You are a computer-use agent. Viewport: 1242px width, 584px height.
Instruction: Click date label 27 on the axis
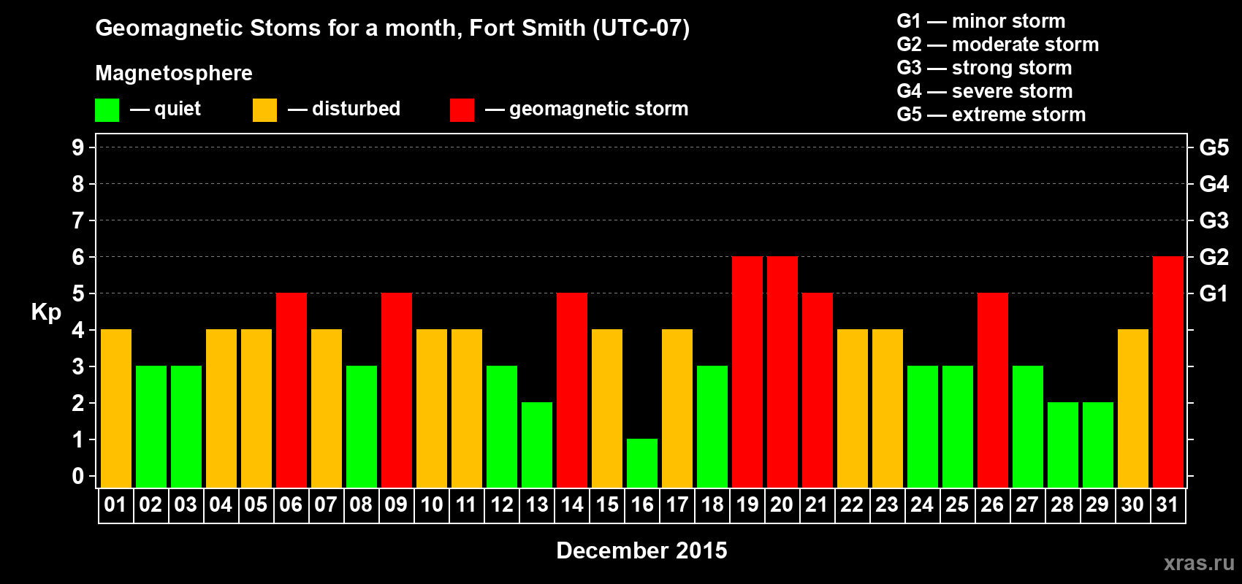1027,504
